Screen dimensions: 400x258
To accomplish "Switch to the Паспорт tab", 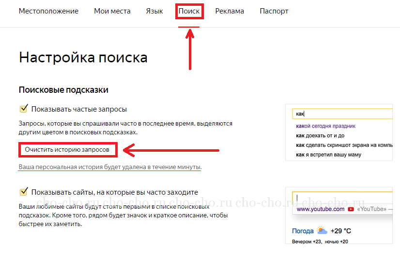I will pos(274,11).
